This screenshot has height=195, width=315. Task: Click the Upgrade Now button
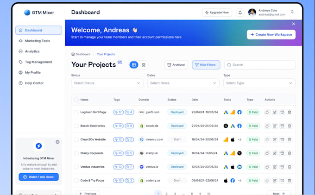(217, 13)
